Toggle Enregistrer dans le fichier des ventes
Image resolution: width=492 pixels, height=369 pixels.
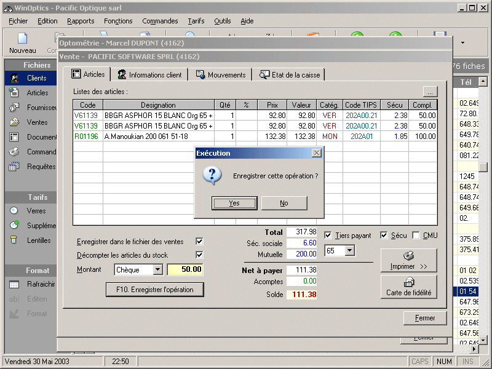click(199, 242)
